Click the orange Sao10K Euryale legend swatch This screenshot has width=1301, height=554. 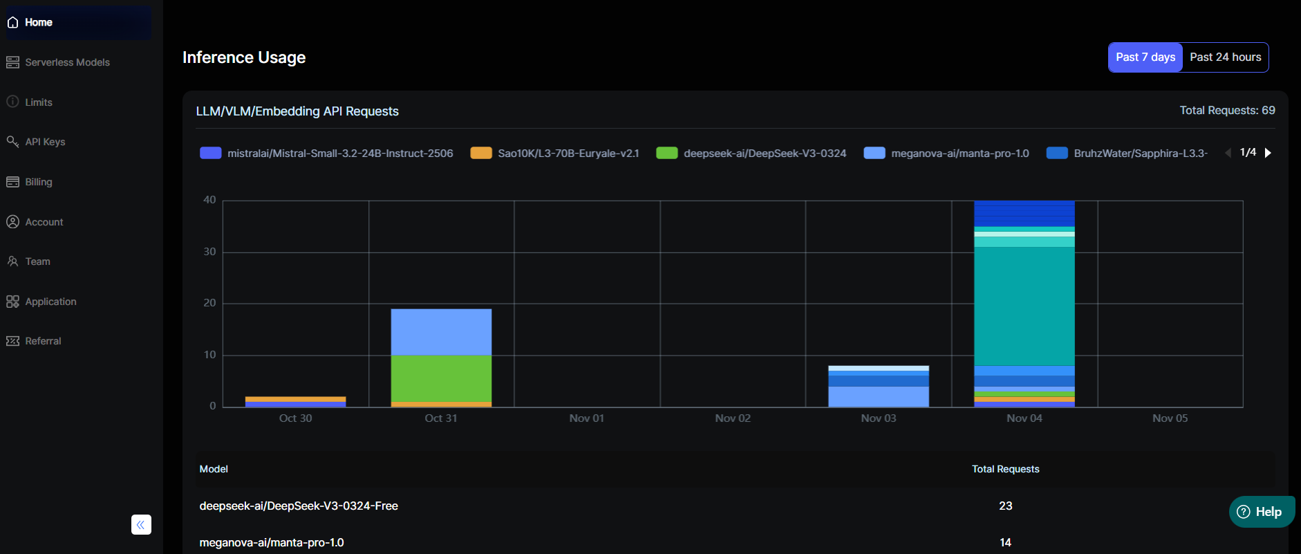click(481, 154)
